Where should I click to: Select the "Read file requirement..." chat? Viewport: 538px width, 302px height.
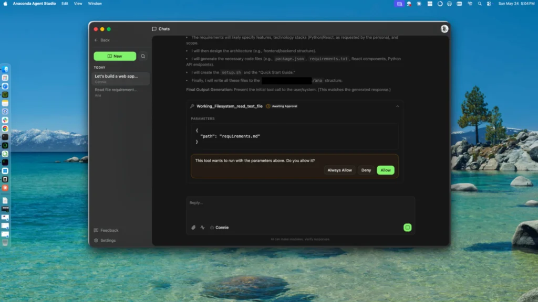pos(121,92)
